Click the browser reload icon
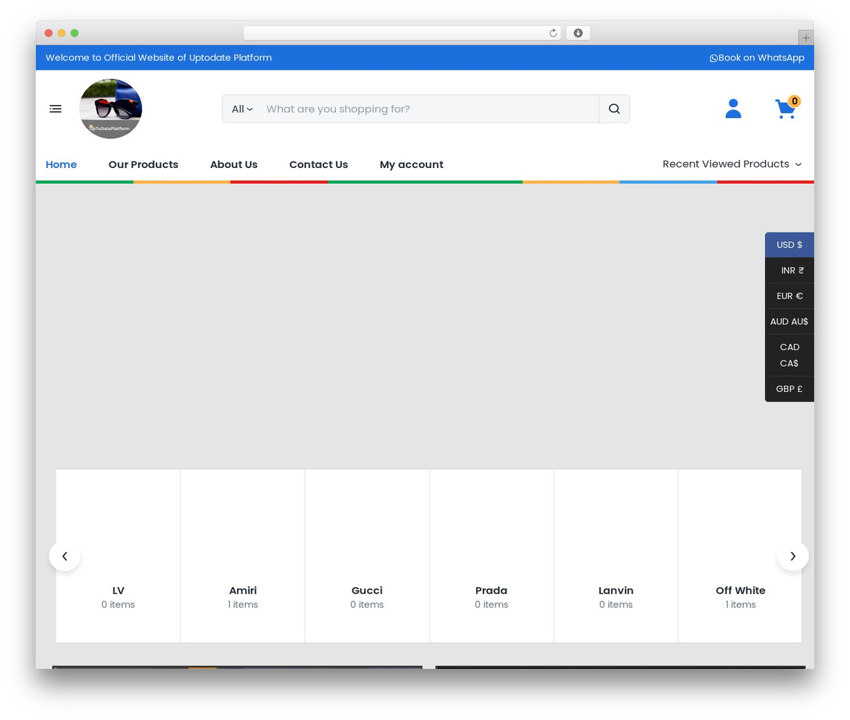Image resolution: width=850 pixels, height=720 pixels. (x=553, y=33)
